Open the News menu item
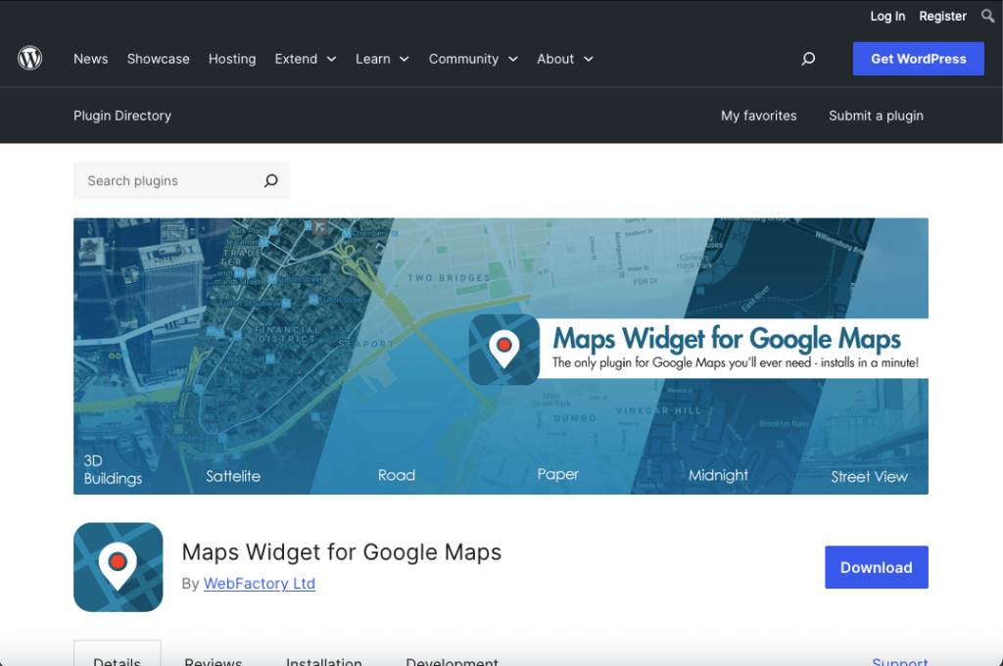The image size is (1003, 666). 91,59
